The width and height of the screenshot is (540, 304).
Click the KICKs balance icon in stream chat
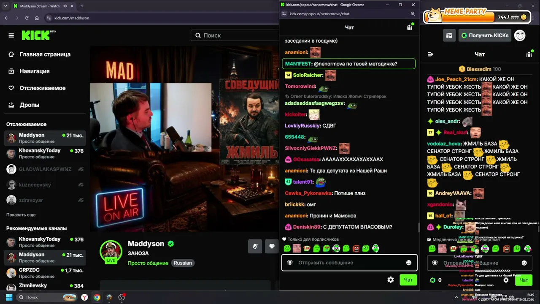click(x=432, y=280)
